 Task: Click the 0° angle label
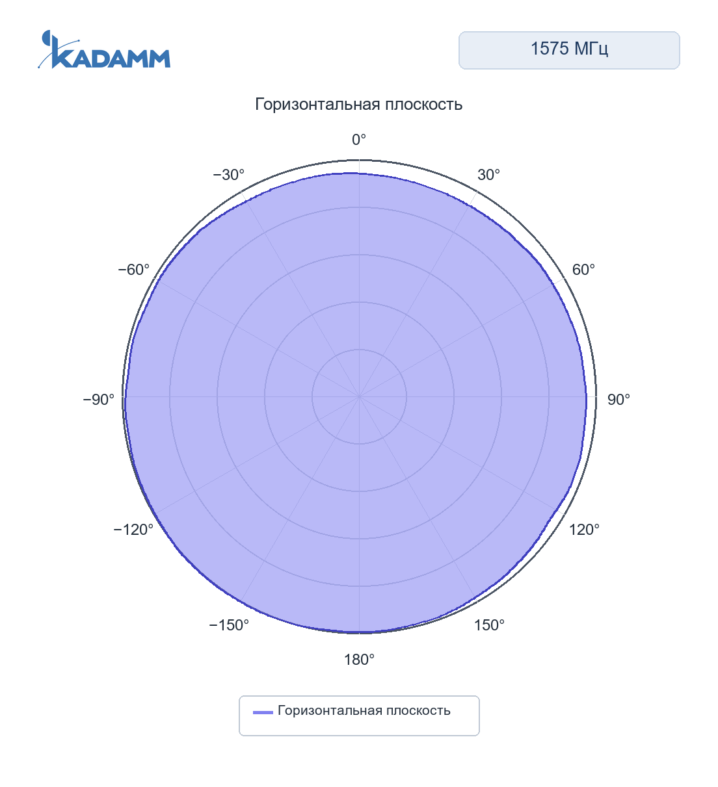click(359, 140)
